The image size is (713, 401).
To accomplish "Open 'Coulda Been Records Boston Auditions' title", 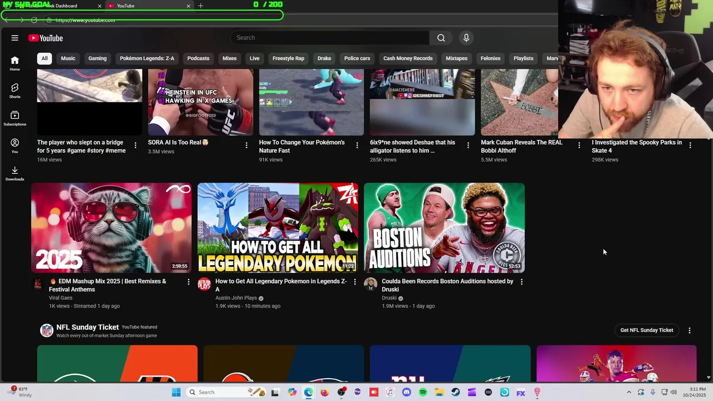I will point(447,285).
